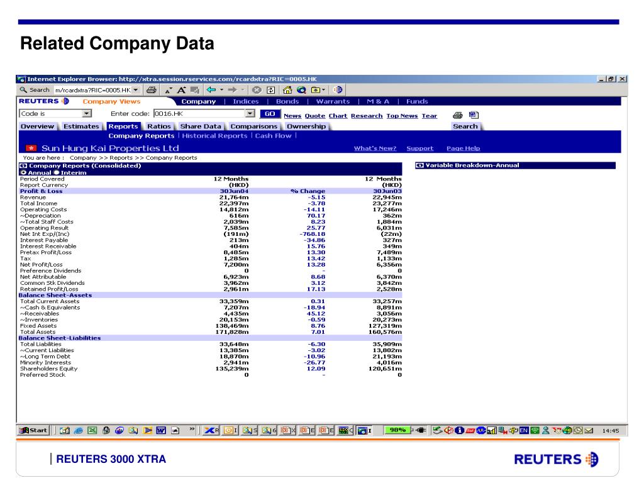The width and height of the screenshot is (644, 483).
Task: Select the Interim radio button
Action: tap(57, 172)
